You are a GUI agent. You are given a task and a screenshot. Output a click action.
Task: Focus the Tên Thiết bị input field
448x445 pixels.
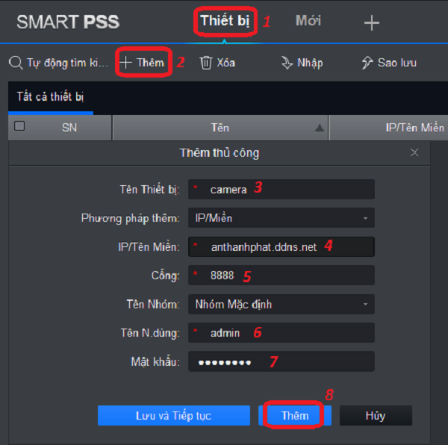(281, 189)
